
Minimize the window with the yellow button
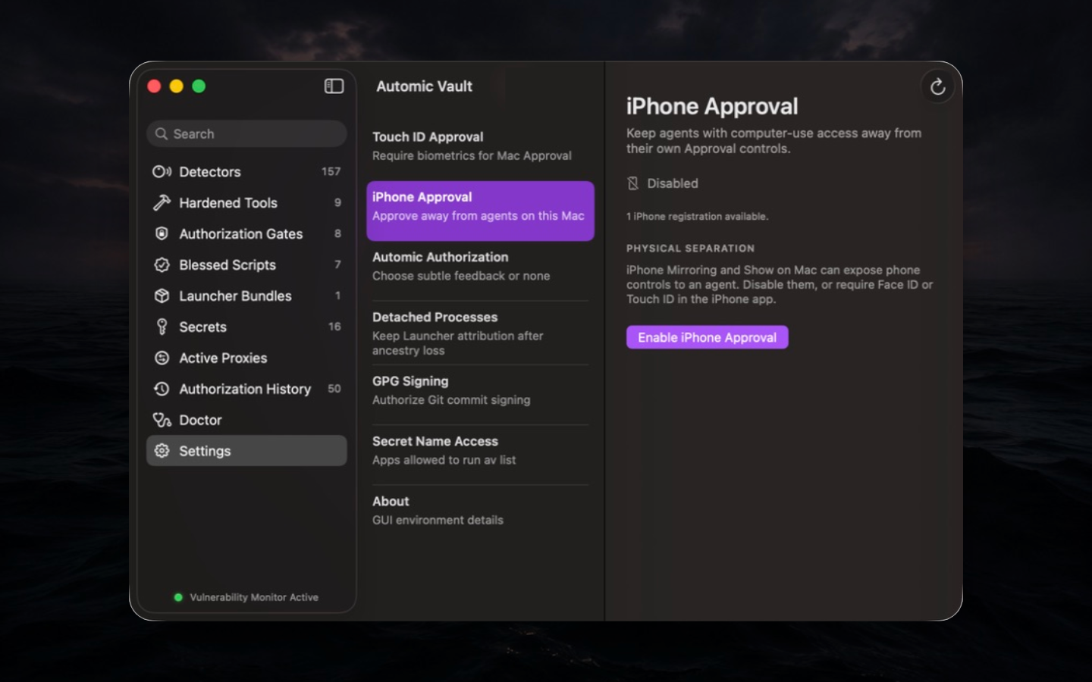(177, 86)
